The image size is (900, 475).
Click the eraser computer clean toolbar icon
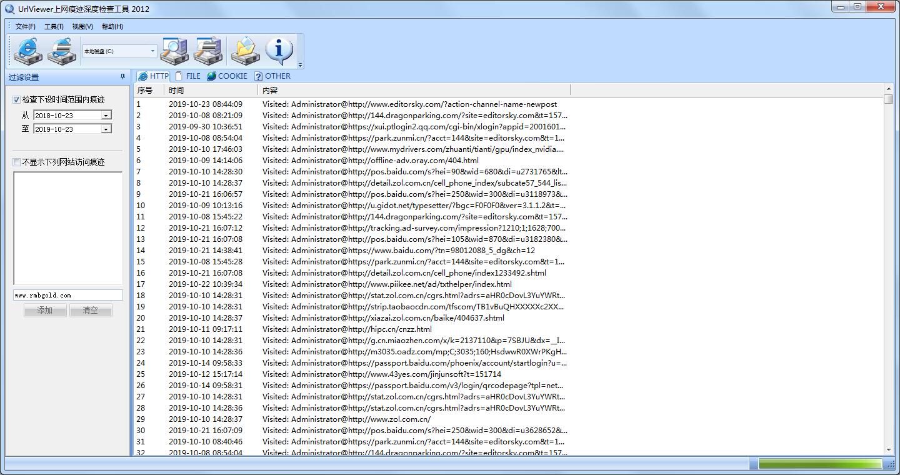coord(208,51)
